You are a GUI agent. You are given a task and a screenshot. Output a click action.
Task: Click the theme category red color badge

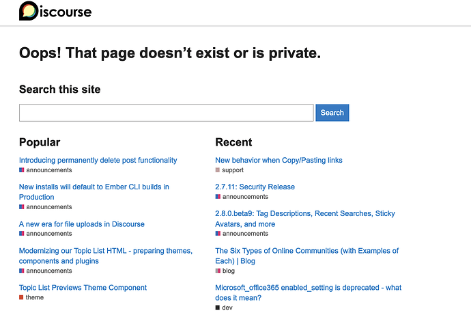(x=21, y=297)
